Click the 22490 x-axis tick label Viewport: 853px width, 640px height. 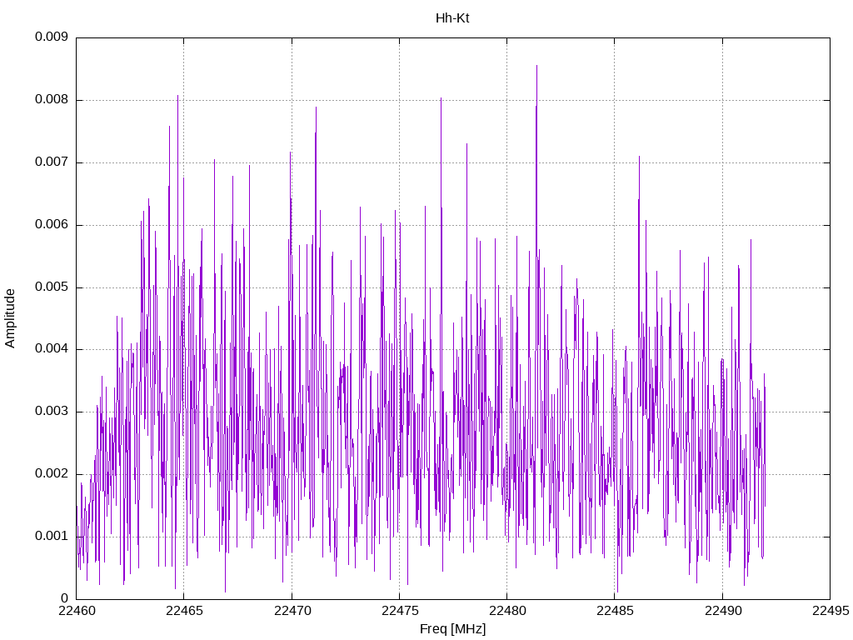[x=723, y=611]
